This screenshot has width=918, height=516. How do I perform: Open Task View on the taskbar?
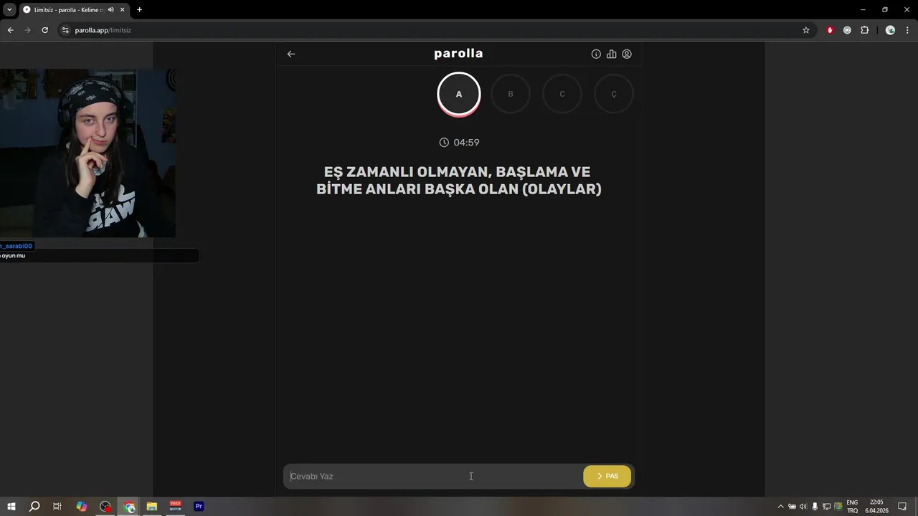pos(57,507)
